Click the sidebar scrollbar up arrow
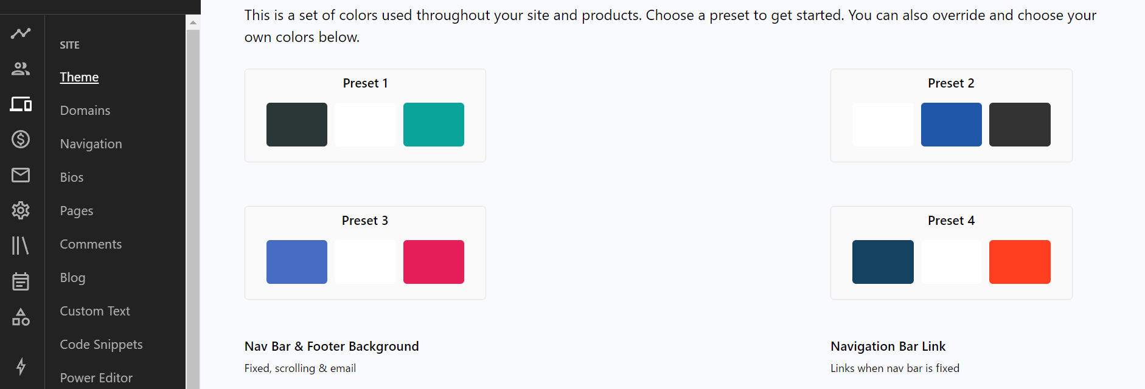The height and width of the screenshot is (389, 1145). [193, 22]
